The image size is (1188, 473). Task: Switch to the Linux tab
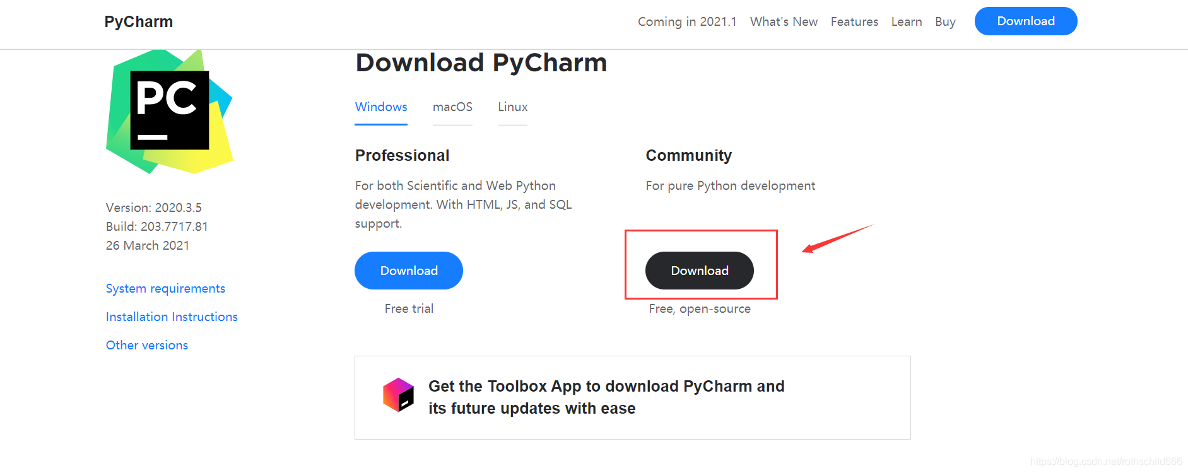pos(512,107)
